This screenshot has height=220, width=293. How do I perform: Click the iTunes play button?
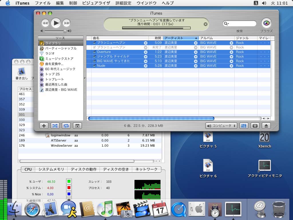pos(56,23)
